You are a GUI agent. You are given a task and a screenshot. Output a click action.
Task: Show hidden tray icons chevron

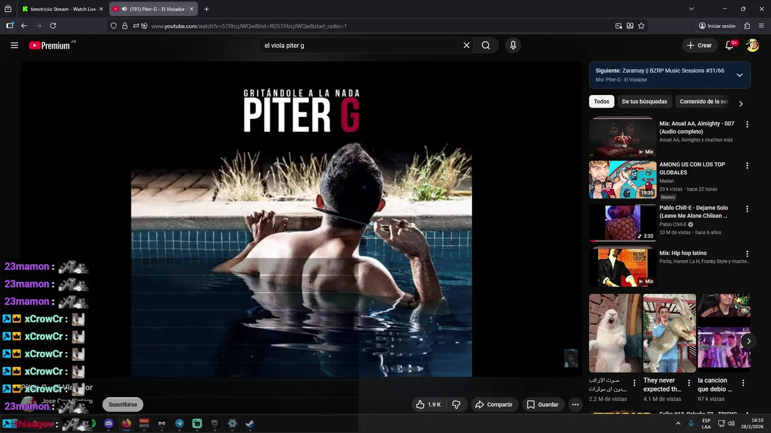pos(678,423)
